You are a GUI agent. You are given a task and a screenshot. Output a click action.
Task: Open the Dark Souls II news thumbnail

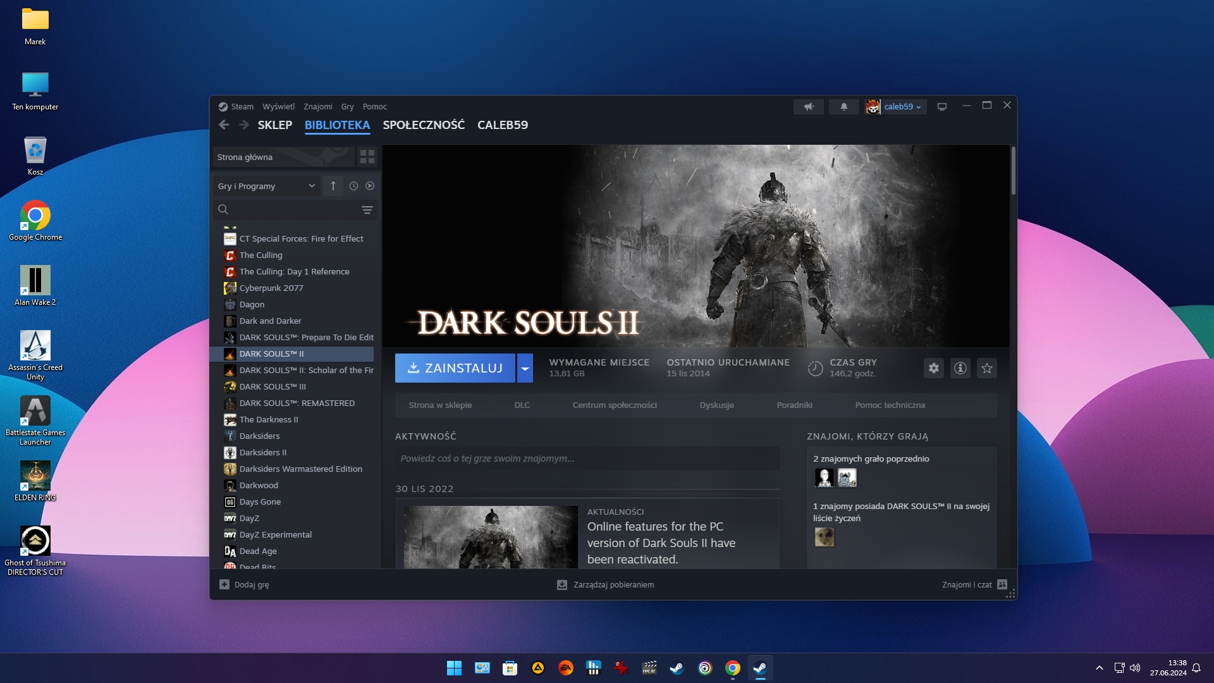(491, 537)
